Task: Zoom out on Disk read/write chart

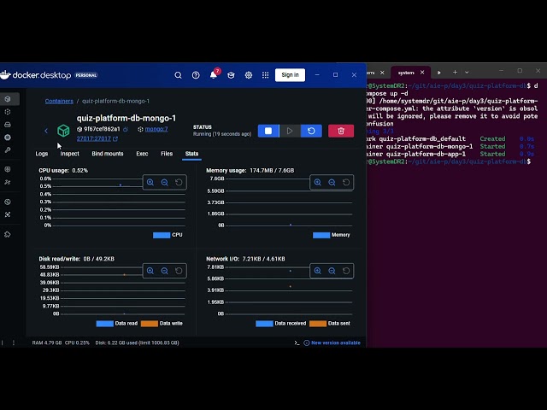Action: [x=165, y=271]
